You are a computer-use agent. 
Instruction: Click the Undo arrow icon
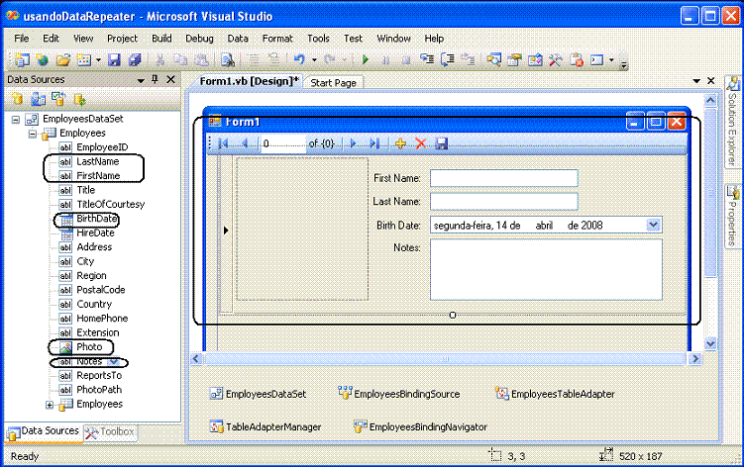(x=299, y=59)
